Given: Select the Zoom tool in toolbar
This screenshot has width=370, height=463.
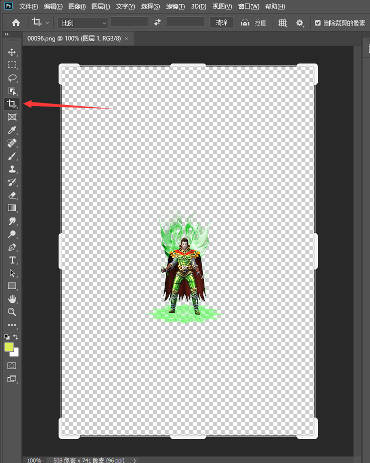Looking at the screenshot, I should pyautogui.click(x=12, y=312).
